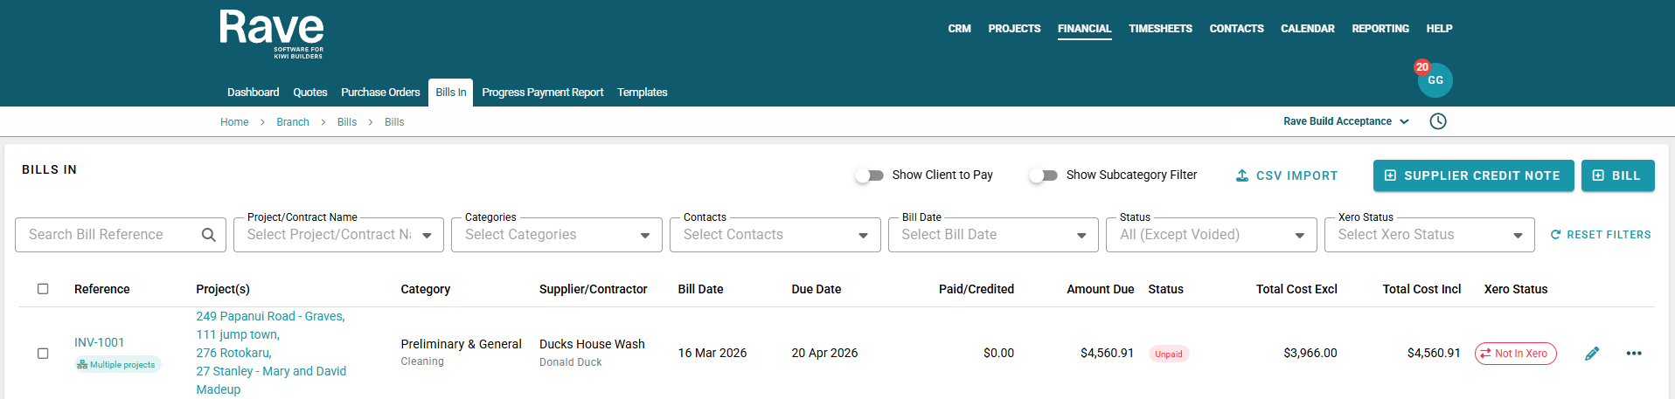Go to the Purchase Orders tab
The width and height of the screenshot is (1675, 399).
click(380, 93)
